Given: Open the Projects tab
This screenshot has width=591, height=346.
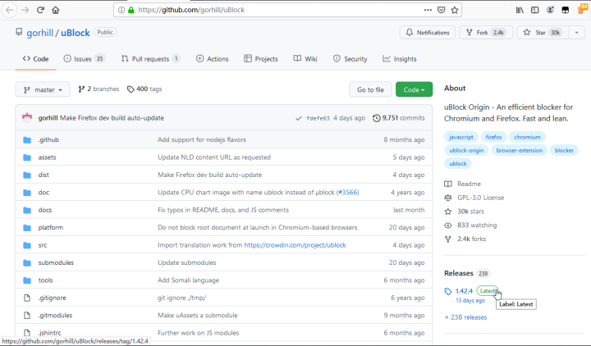Looking at the screenshot, I should pos(261,59).
